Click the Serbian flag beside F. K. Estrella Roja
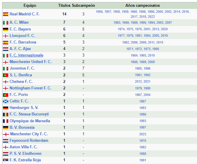This screenshot has width=197, height=164. tap(6, 160)
